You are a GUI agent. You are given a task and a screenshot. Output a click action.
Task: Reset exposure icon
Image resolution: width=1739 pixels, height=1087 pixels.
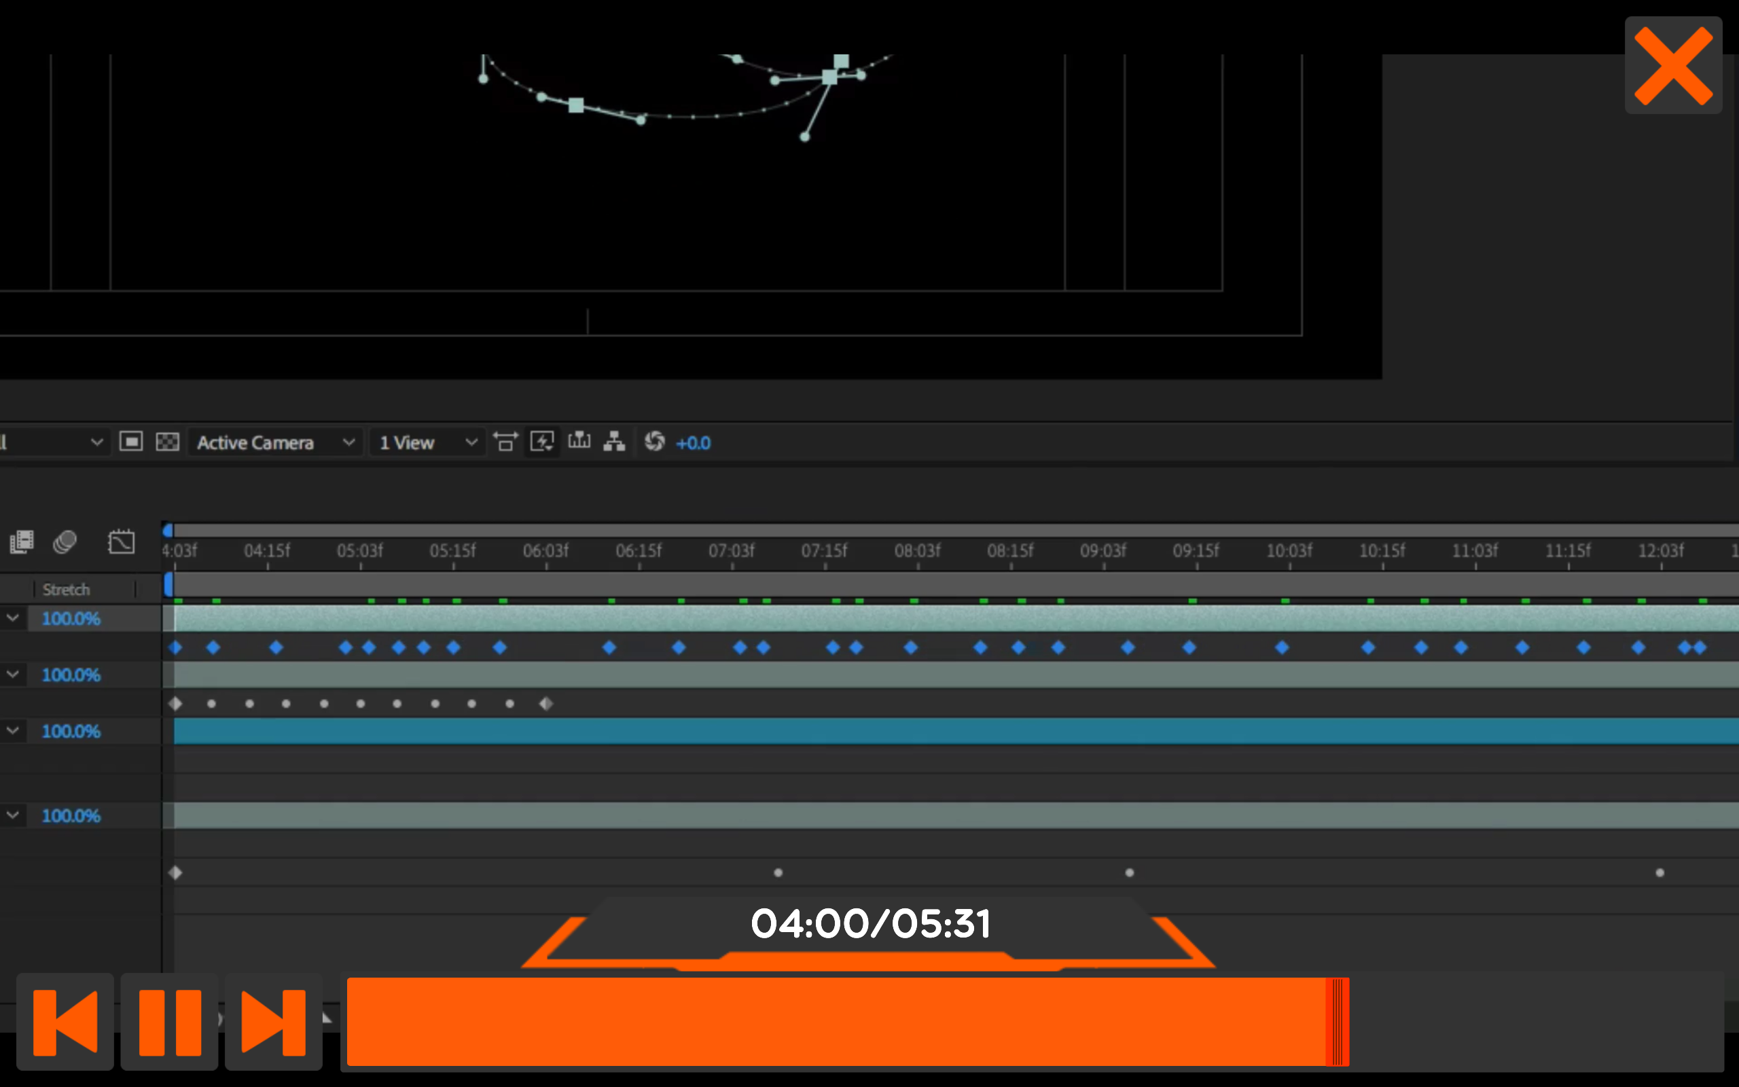click(x=655, y=442)
